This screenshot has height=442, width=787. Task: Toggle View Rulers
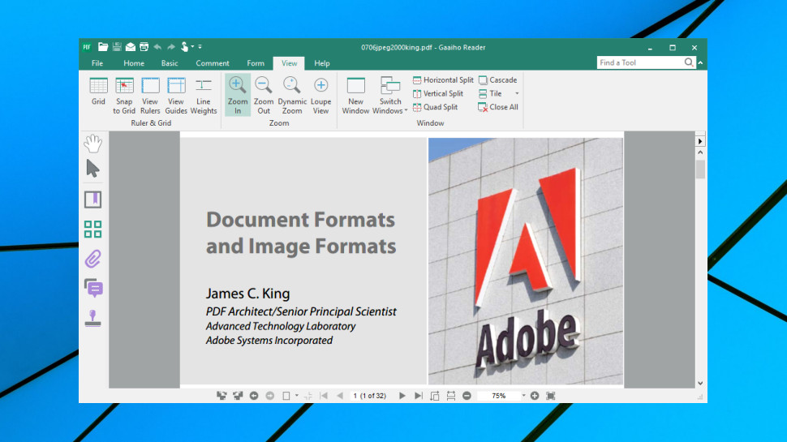tap(150, 96)
